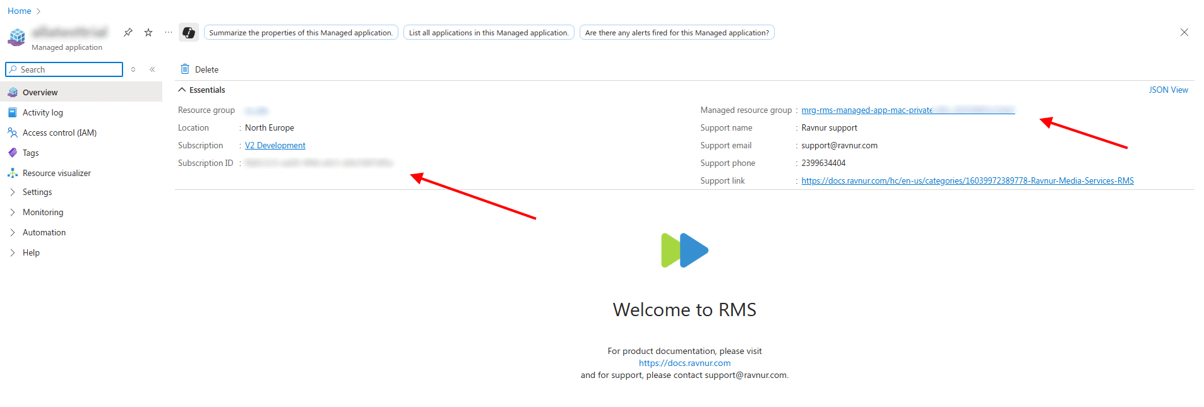Screen dimensions: 1204x407
Task: Open Overview in the sidebar
Action: [81, 92]
